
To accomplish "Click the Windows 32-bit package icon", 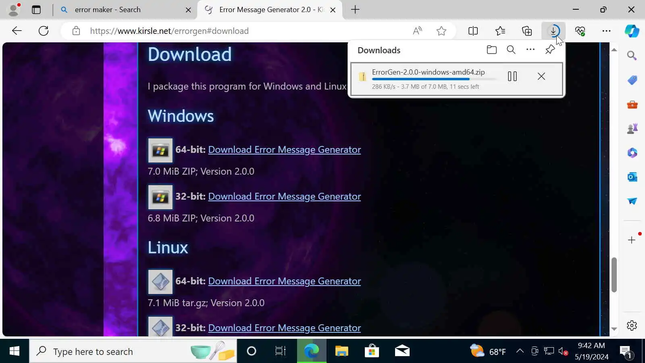I will [160, 197].
